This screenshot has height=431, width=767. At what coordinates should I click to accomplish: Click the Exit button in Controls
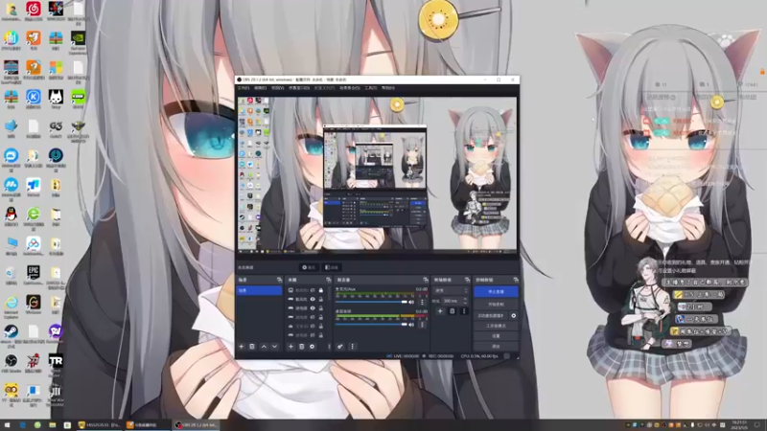(496, 347)
